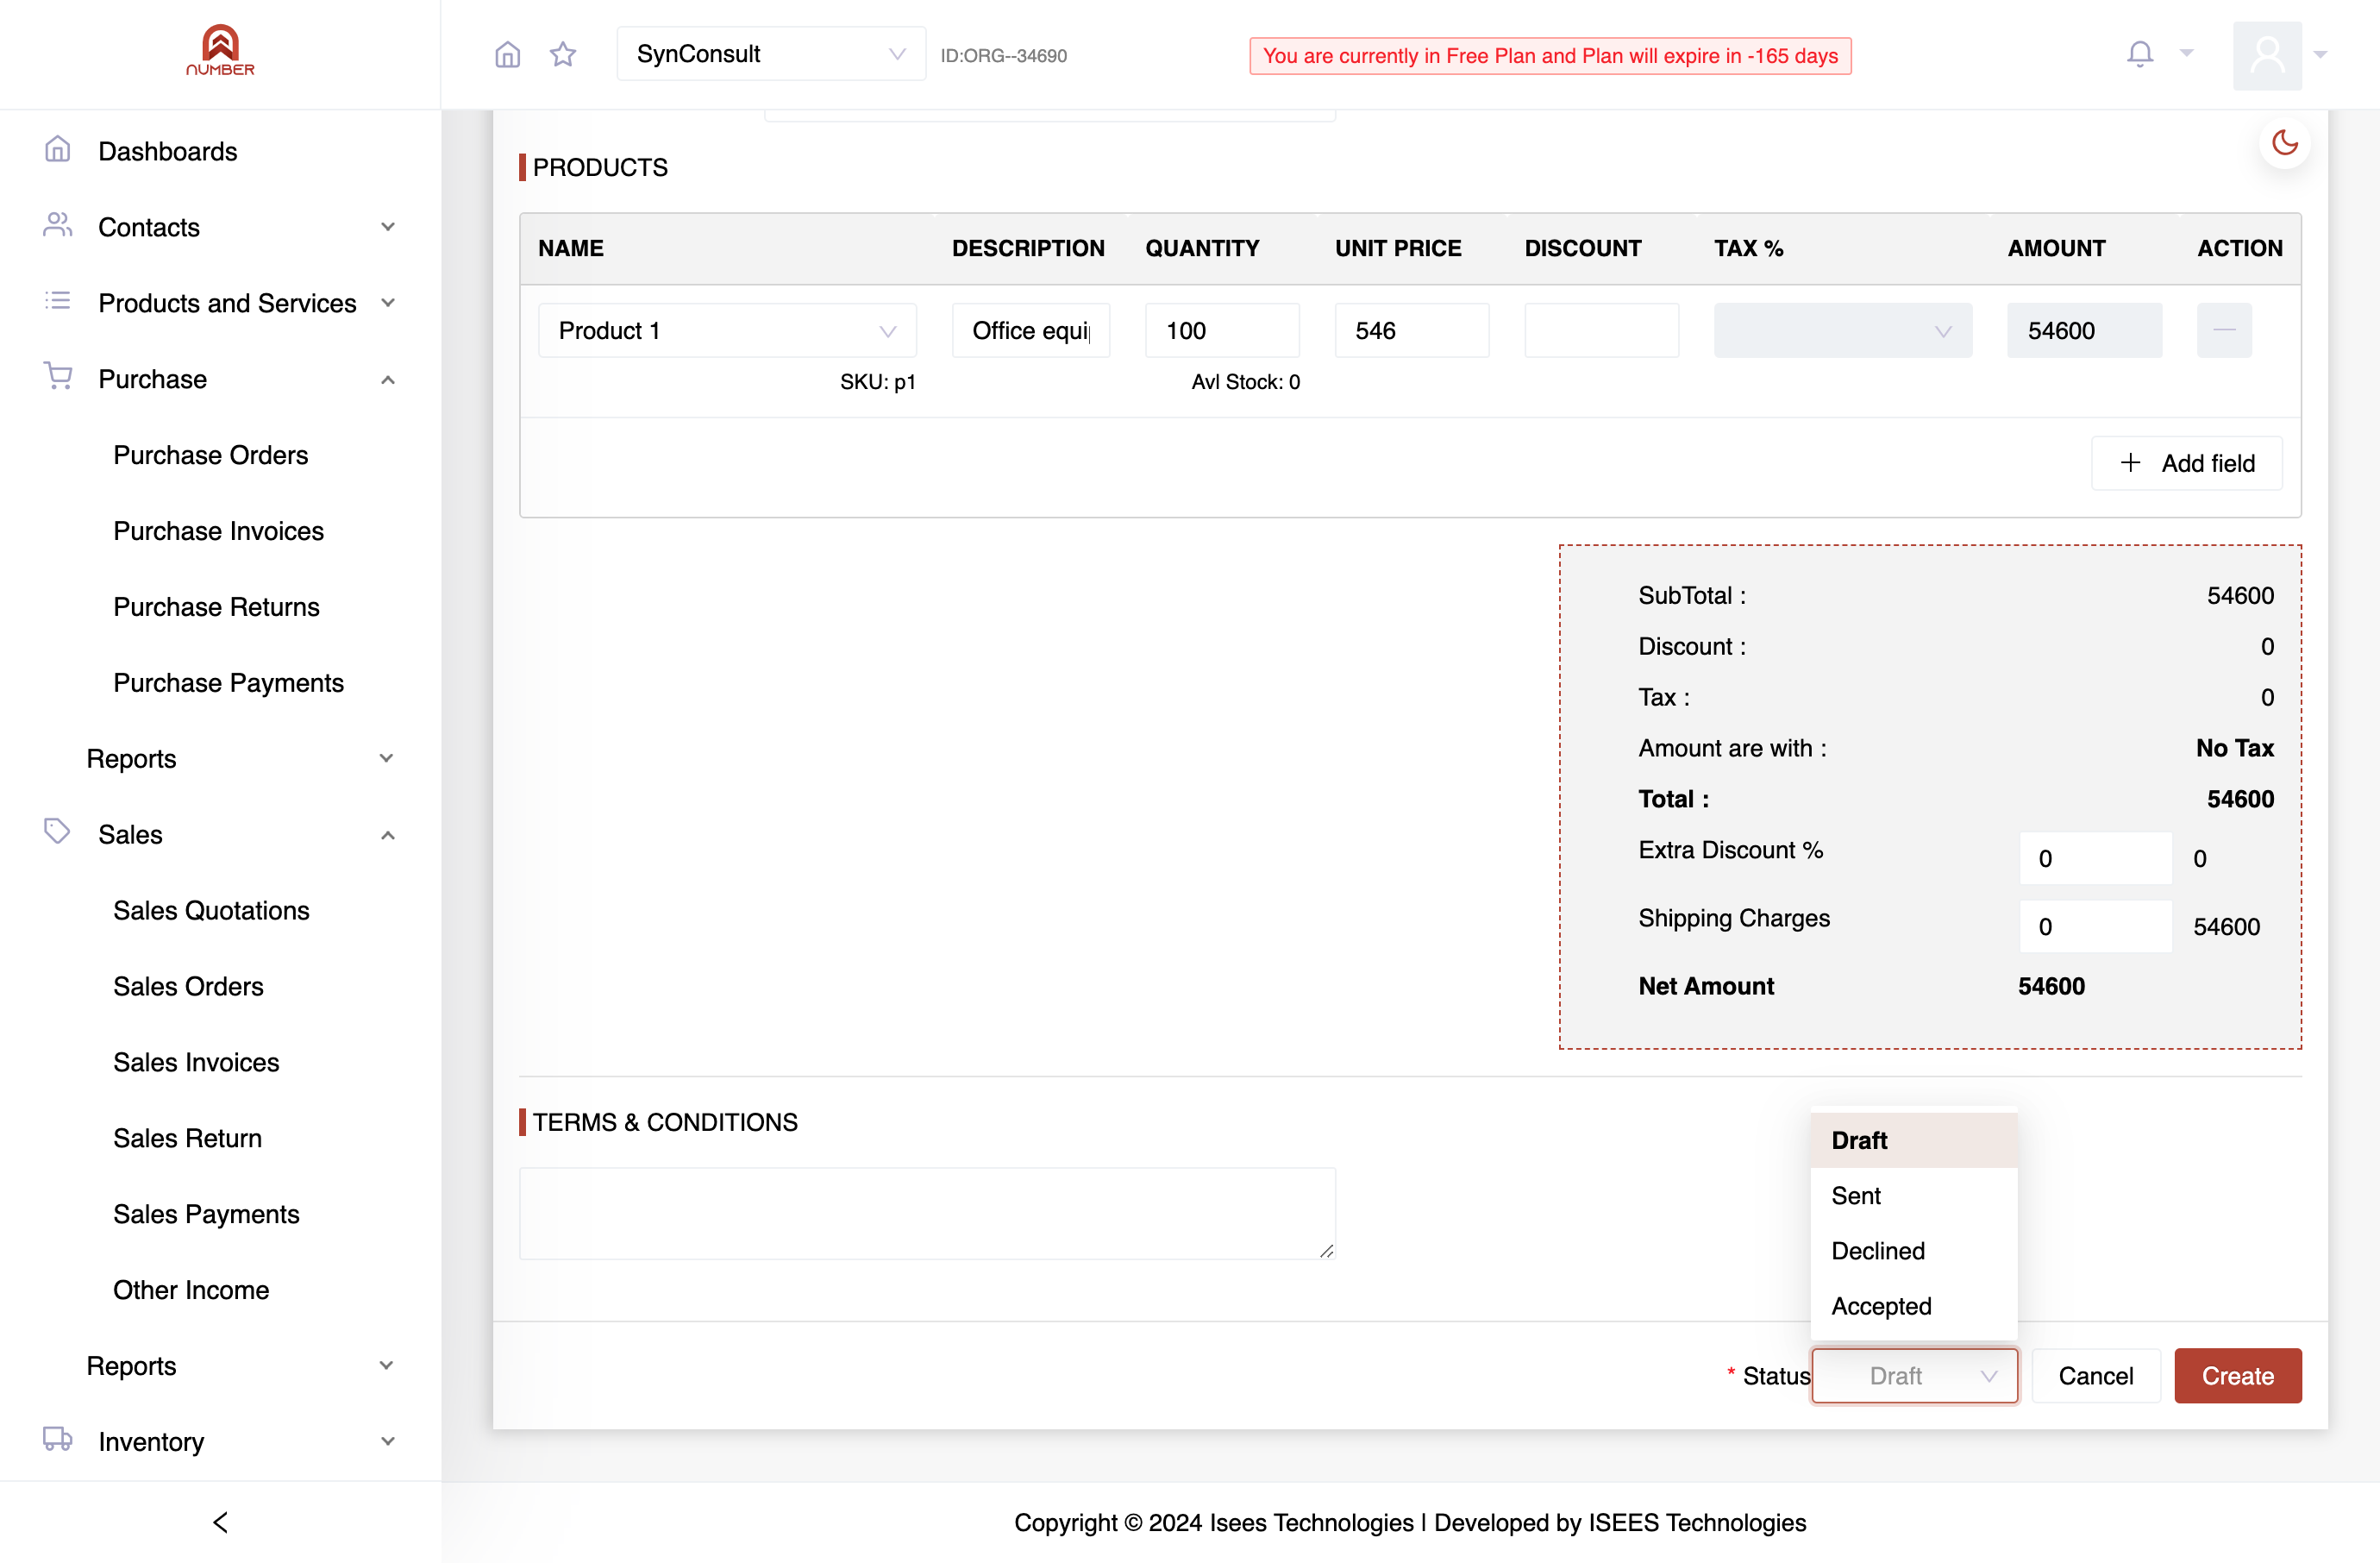
Task: Click Terms & Conditions text area
Action: pos(927,1214)
